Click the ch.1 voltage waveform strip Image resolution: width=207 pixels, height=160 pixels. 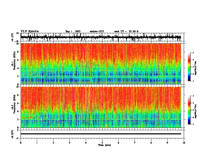(x=101, y=37)
